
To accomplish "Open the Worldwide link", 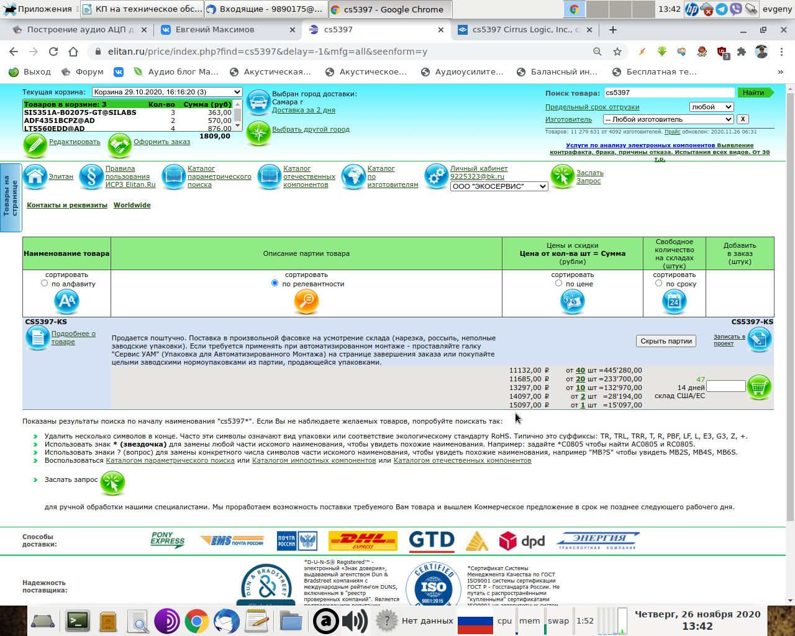I will [x=132, y=205].
